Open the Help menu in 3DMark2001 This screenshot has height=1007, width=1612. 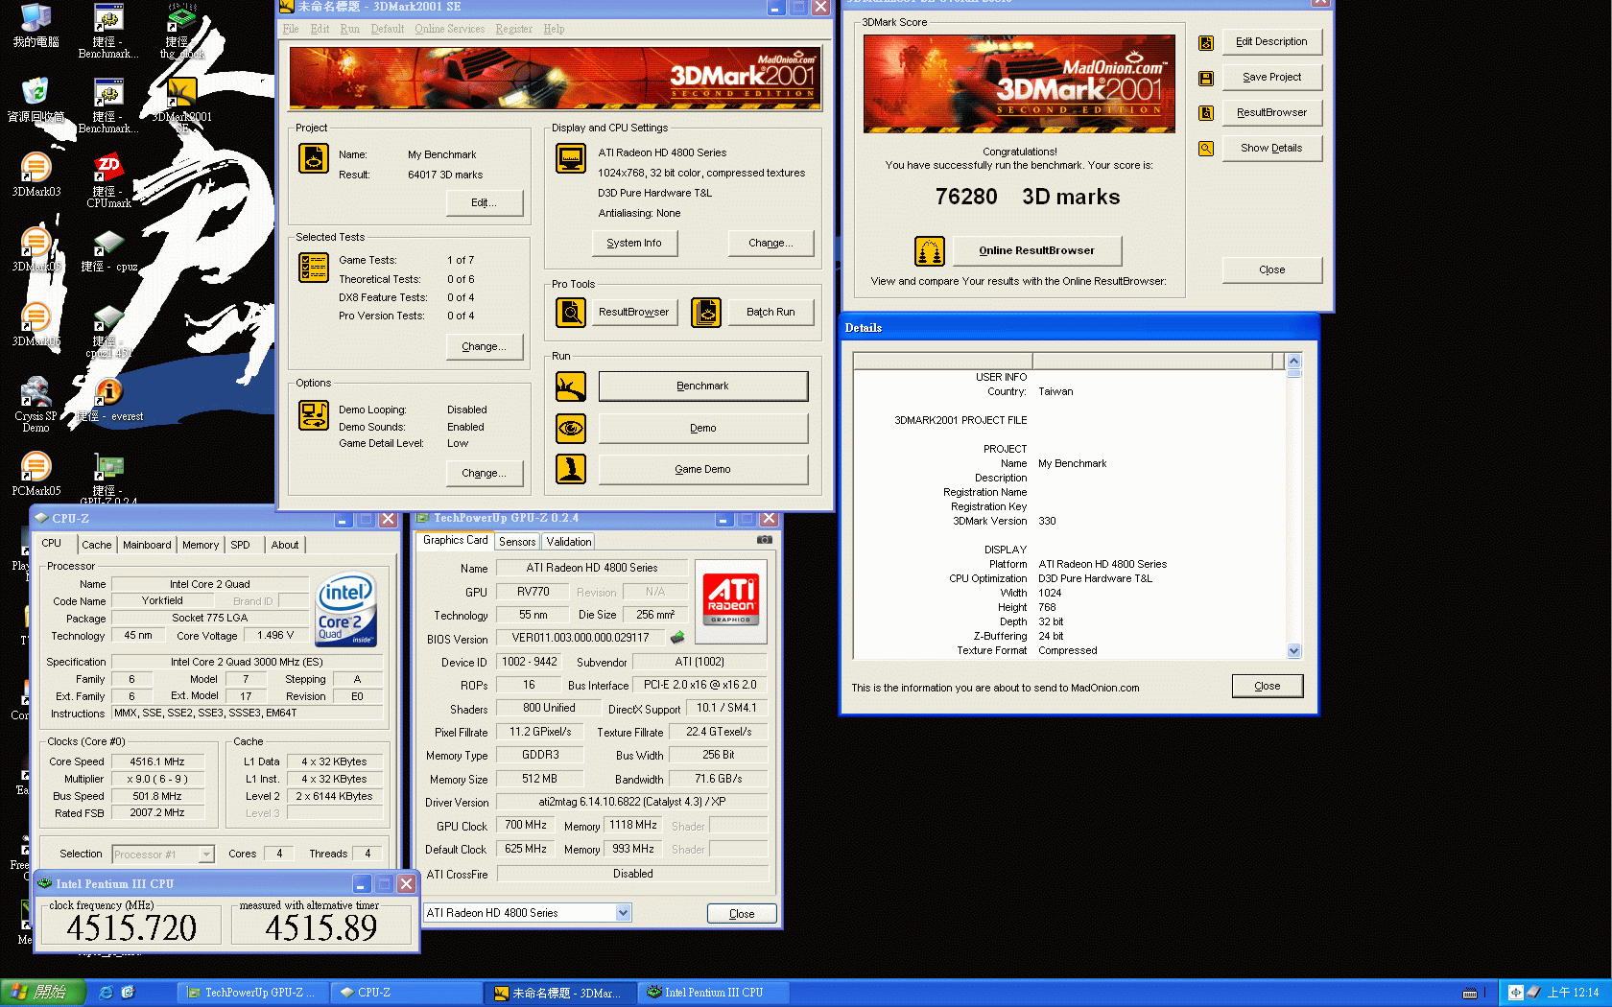point(554,29)
